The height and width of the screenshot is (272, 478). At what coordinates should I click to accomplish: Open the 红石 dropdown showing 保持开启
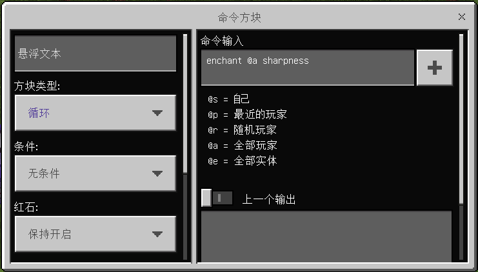95,234
